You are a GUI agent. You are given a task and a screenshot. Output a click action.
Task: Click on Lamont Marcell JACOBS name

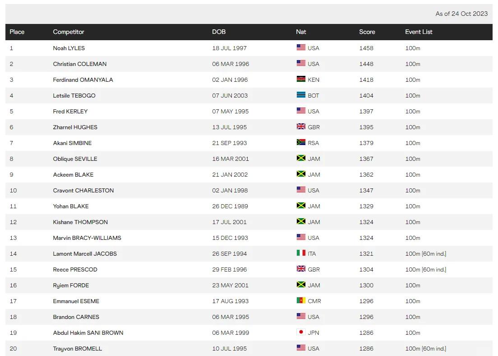click(85, 253)
